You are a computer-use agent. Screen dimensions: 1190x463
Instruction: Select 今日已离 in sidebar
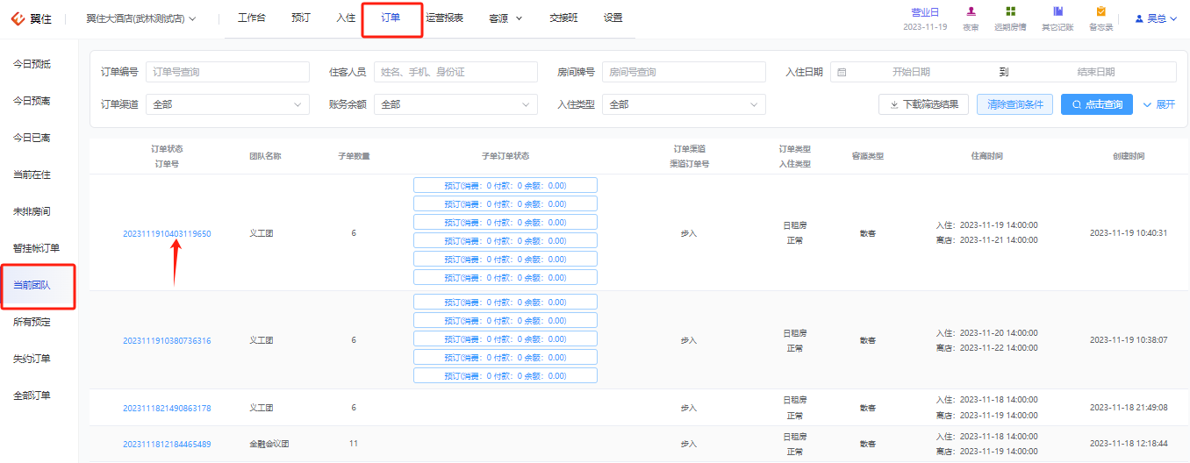click(32, 138)
